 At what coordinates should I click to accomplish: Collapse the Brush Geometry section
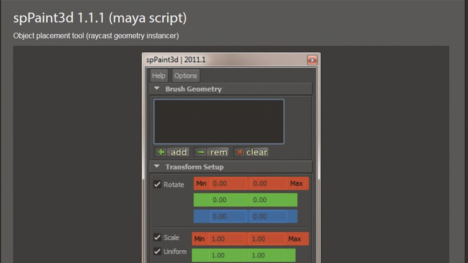pos(157,89)
